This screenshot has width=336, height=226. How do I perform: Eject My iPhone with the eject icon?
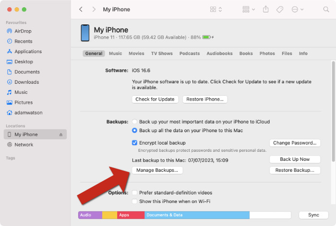tap(61, 135)
